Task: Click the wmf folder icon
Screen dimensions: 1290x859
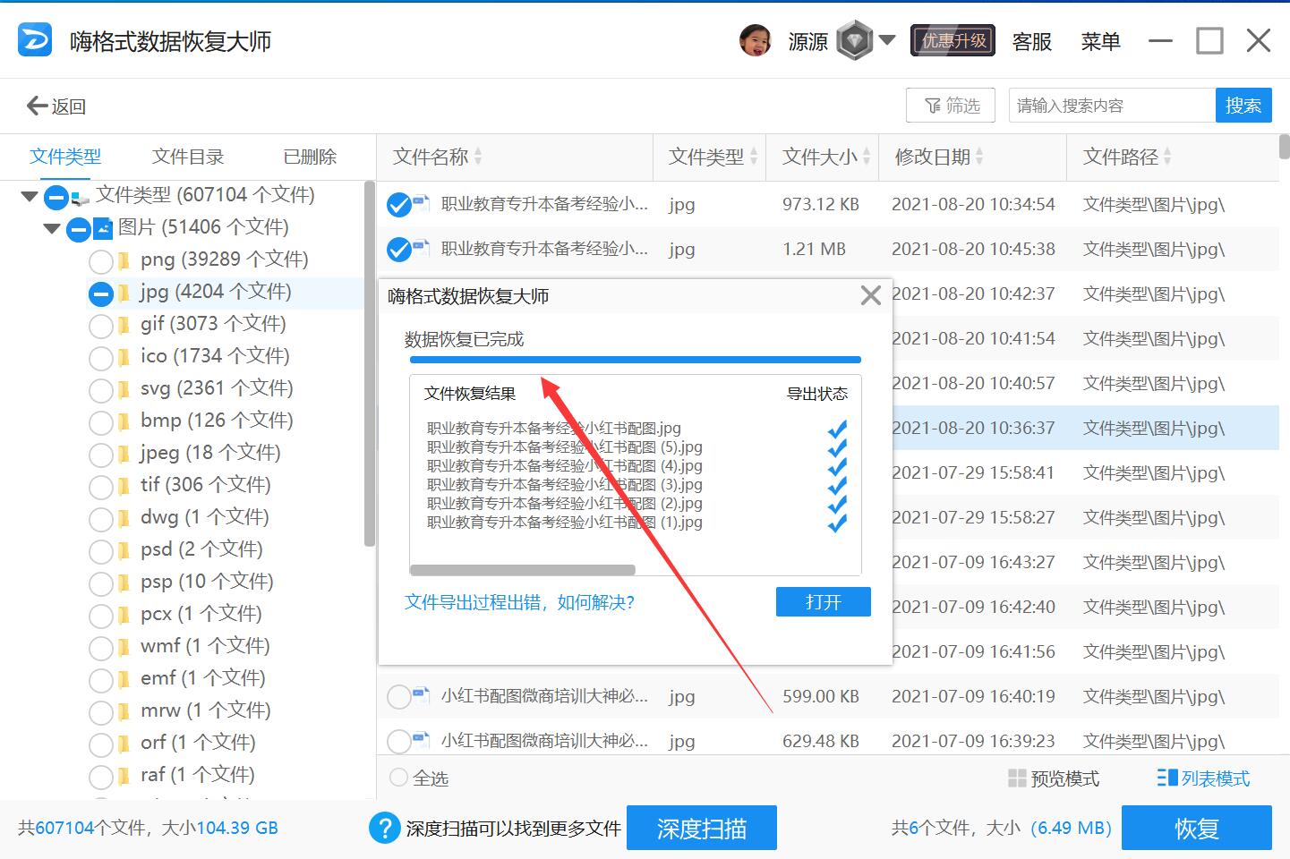Action: coord(124,648)
